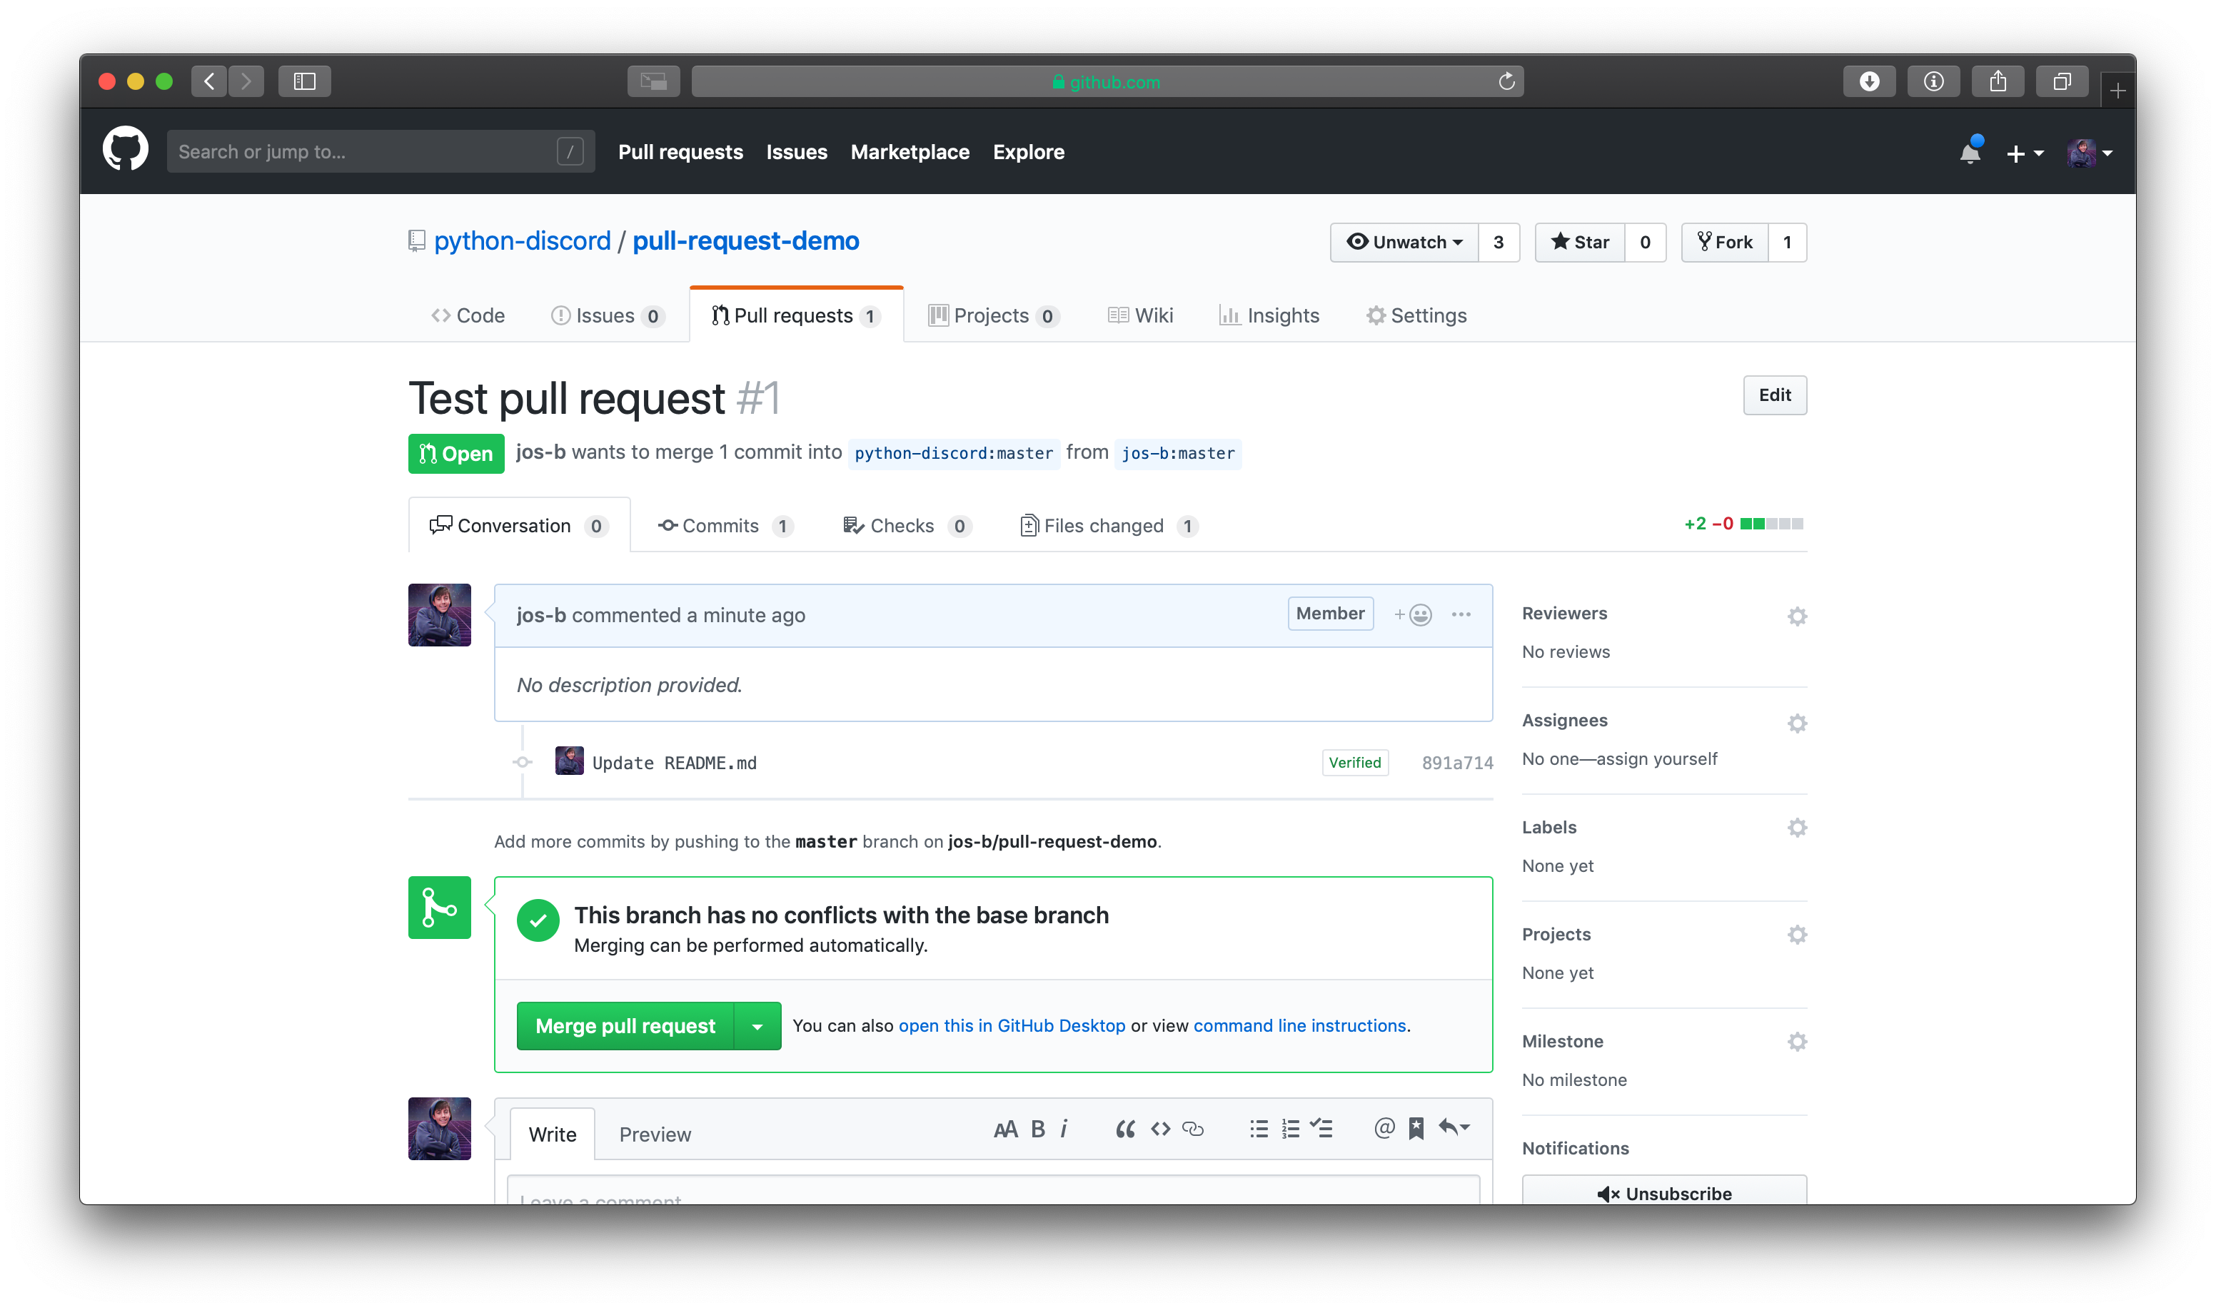This screenshot has width=2216, height=1310.
Task: Expand the merge method dropdown arrow
Action: pos(757,1026)
